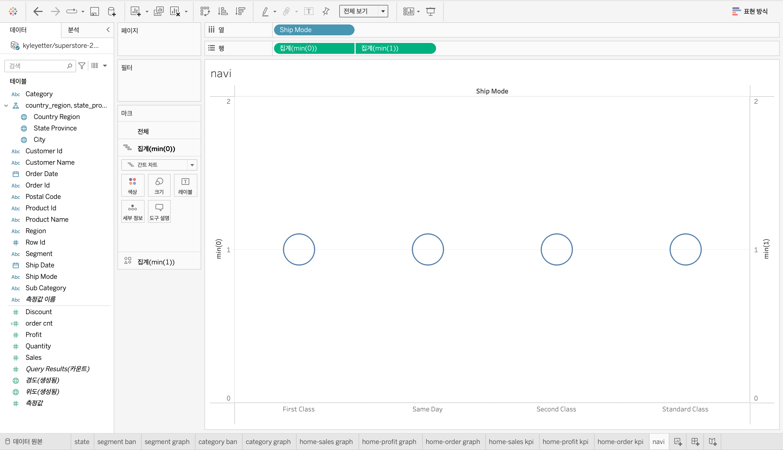
Task: Undo with the back arrow icon
Action: (38, 11)
